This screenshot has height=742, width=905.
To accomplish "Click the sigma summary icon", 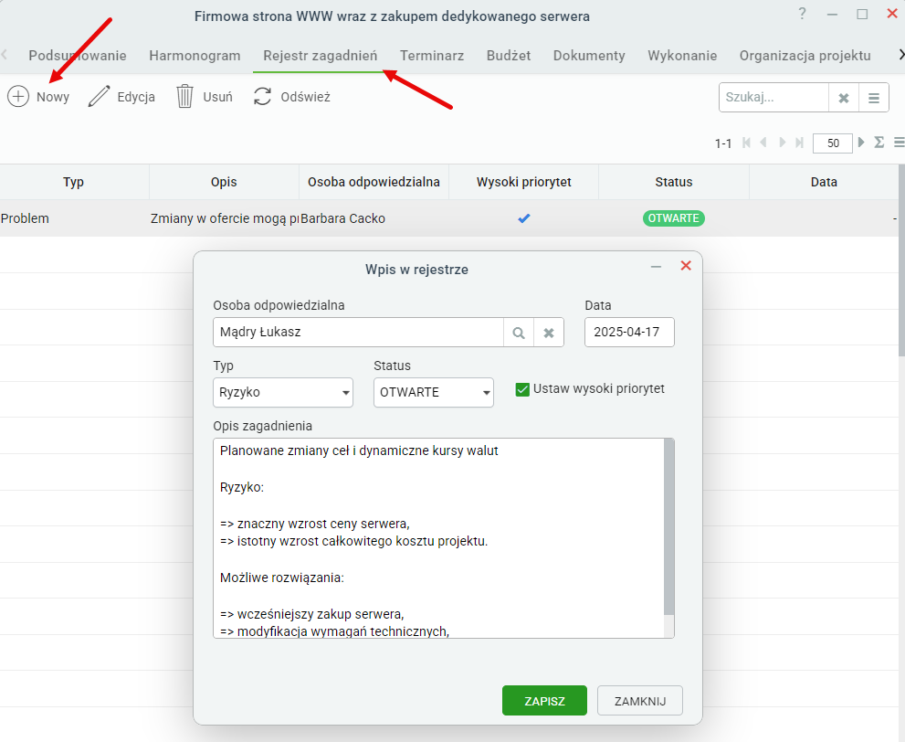I will click(879, 142).
